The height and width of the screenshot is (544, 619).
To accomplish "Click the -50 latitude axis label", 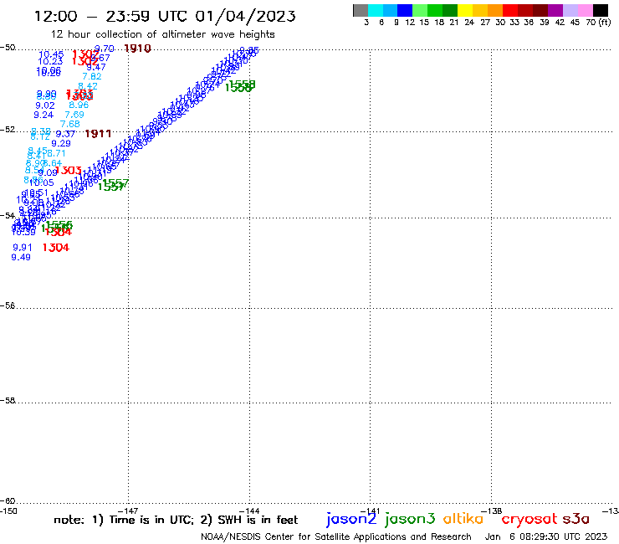I will pos(8,48).
